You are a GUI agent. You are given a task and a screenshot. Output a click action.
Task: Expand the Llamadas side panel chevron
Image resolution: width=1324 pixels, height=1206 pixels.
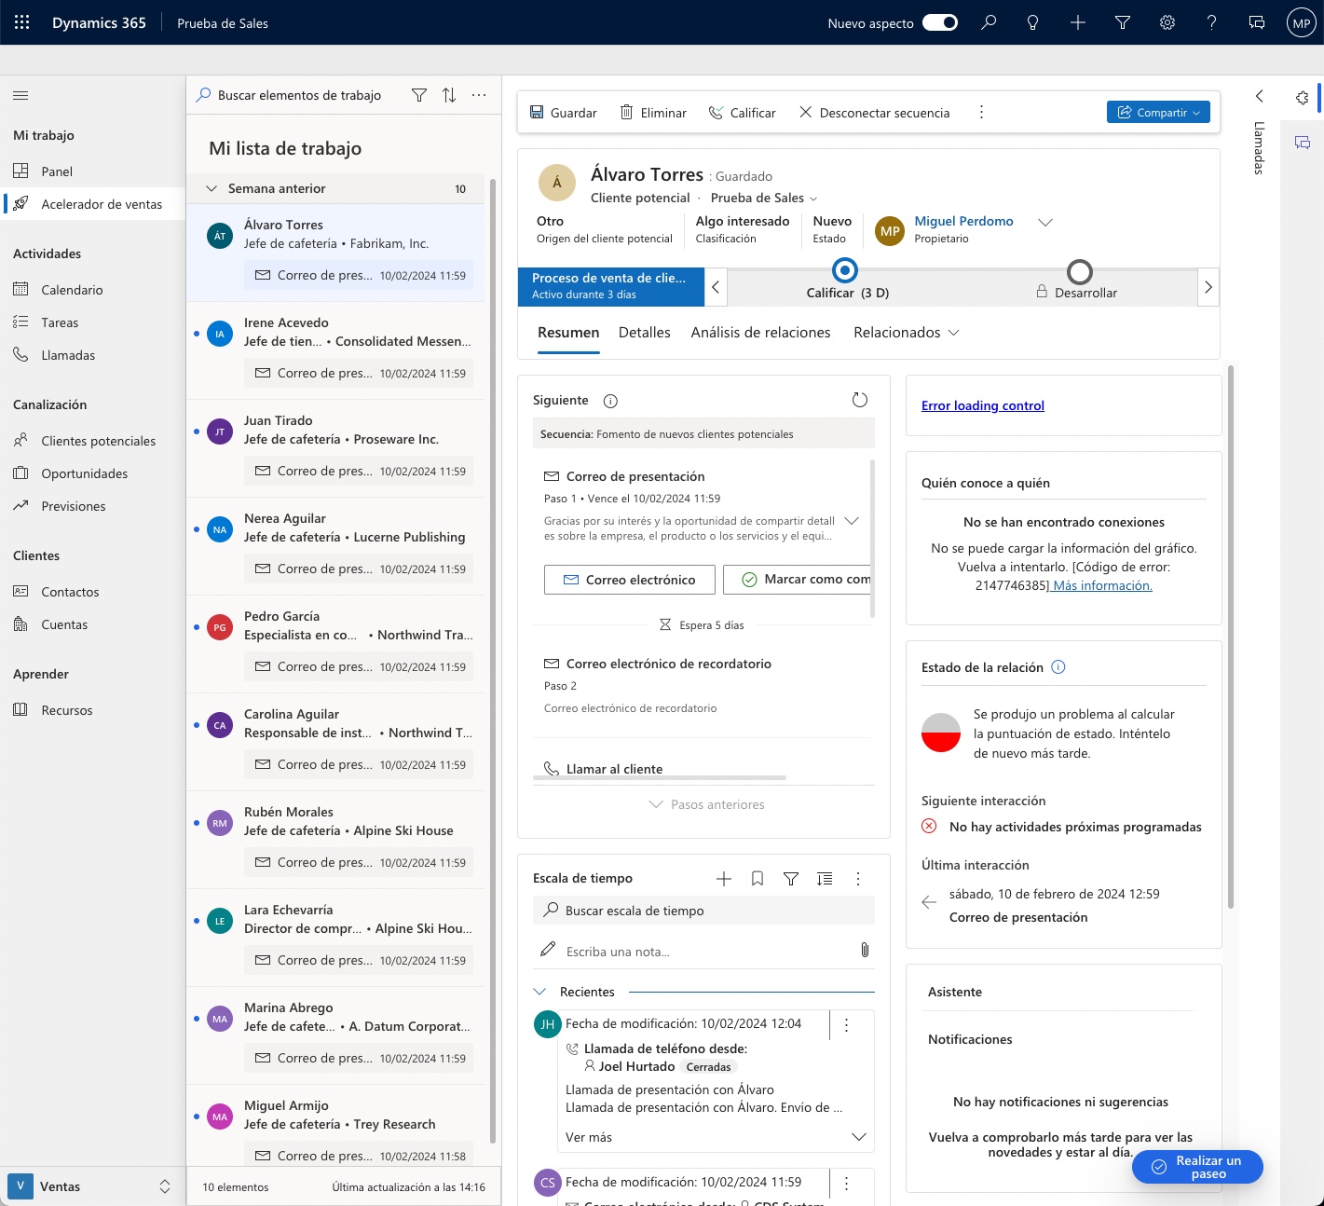point(1260,96)
